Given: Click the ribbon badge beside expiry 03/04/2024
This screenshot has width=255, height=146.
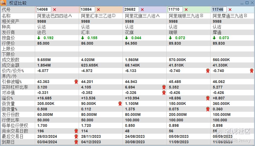Looking at the screenshot, I should point(76,142).
